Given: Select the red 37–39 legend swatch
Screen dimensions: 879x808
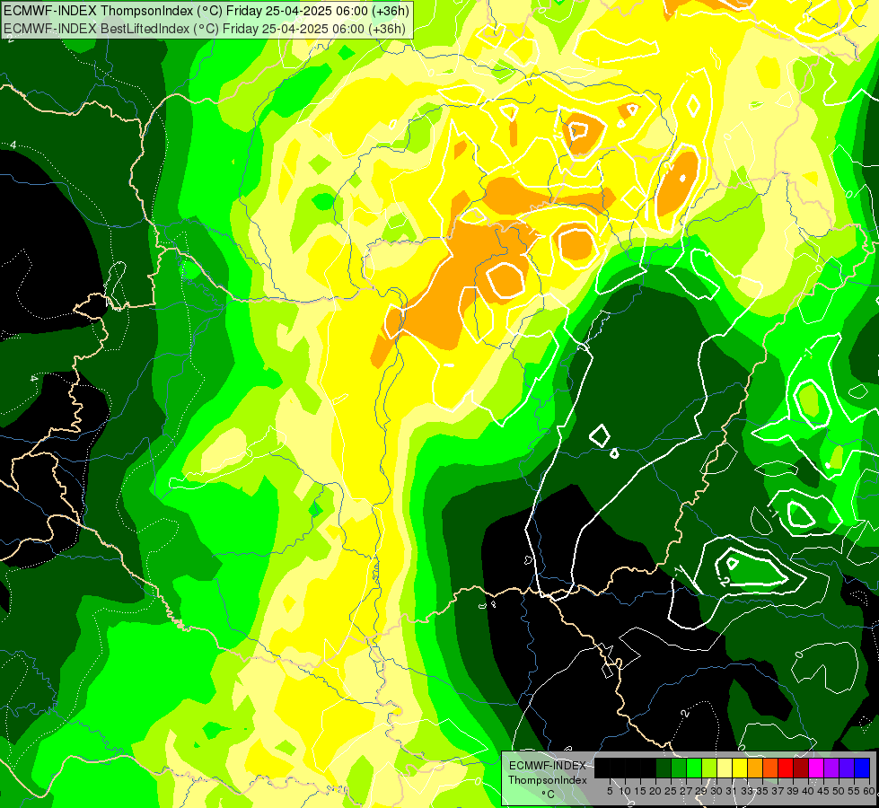Looking at the screenshot, I should (786, 768).
